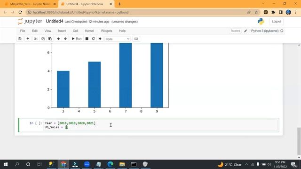Go forward in browser history
Screen dimensions: 301x169
tap(13, 12)
